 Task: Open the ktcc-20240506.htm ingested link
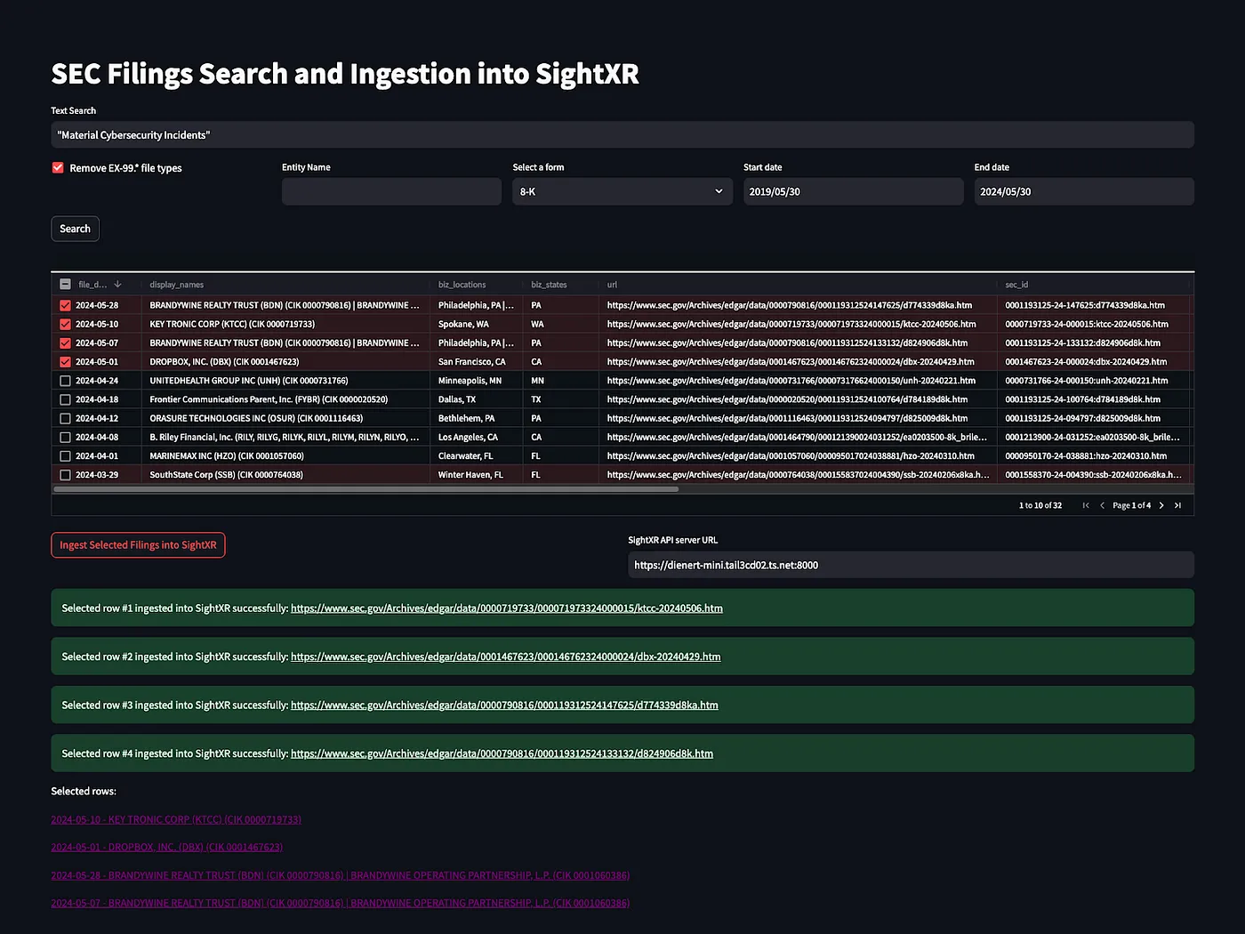[507, 608]
